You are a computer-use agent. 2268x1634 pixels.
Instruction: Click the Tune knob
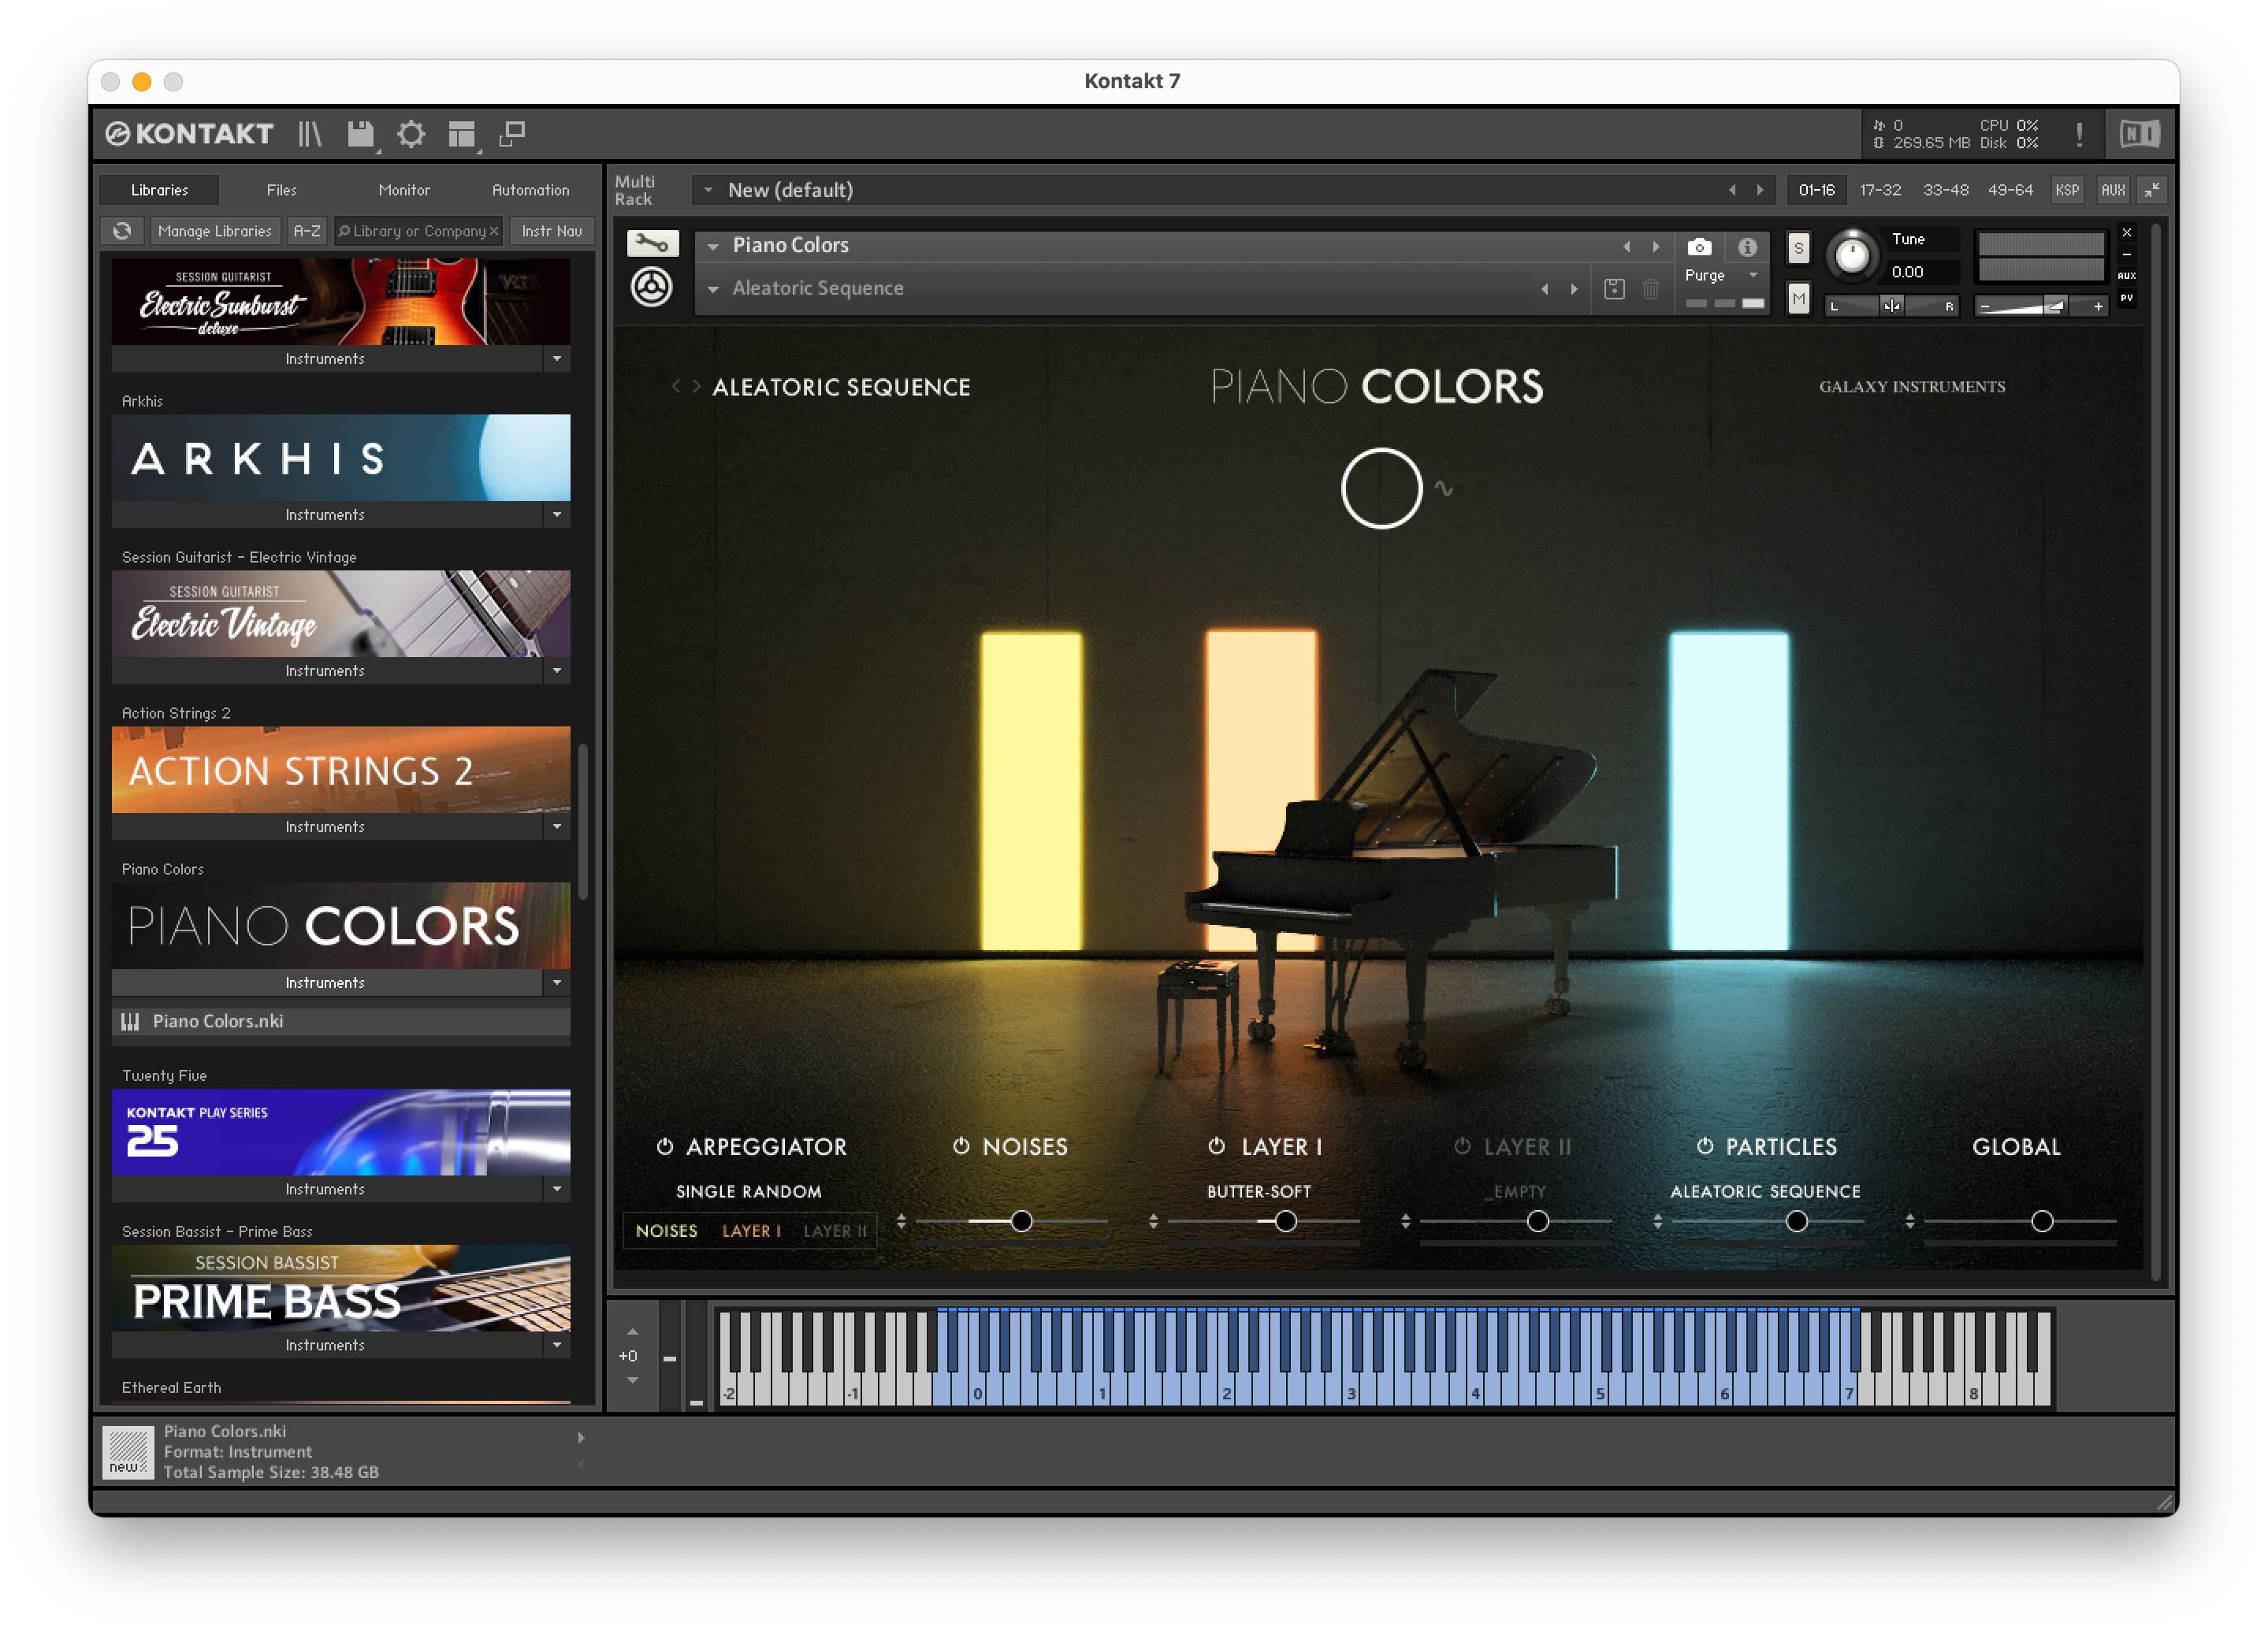1851,255
